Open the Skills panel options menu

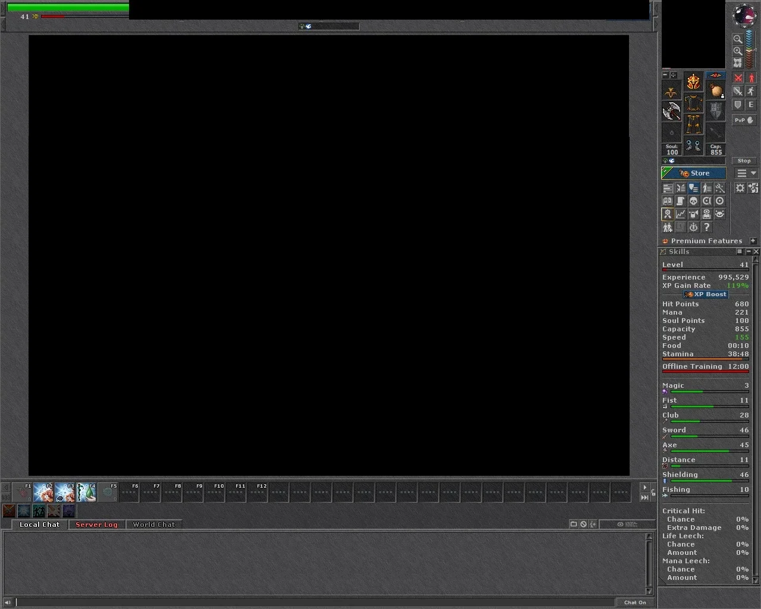click(740, 252)
